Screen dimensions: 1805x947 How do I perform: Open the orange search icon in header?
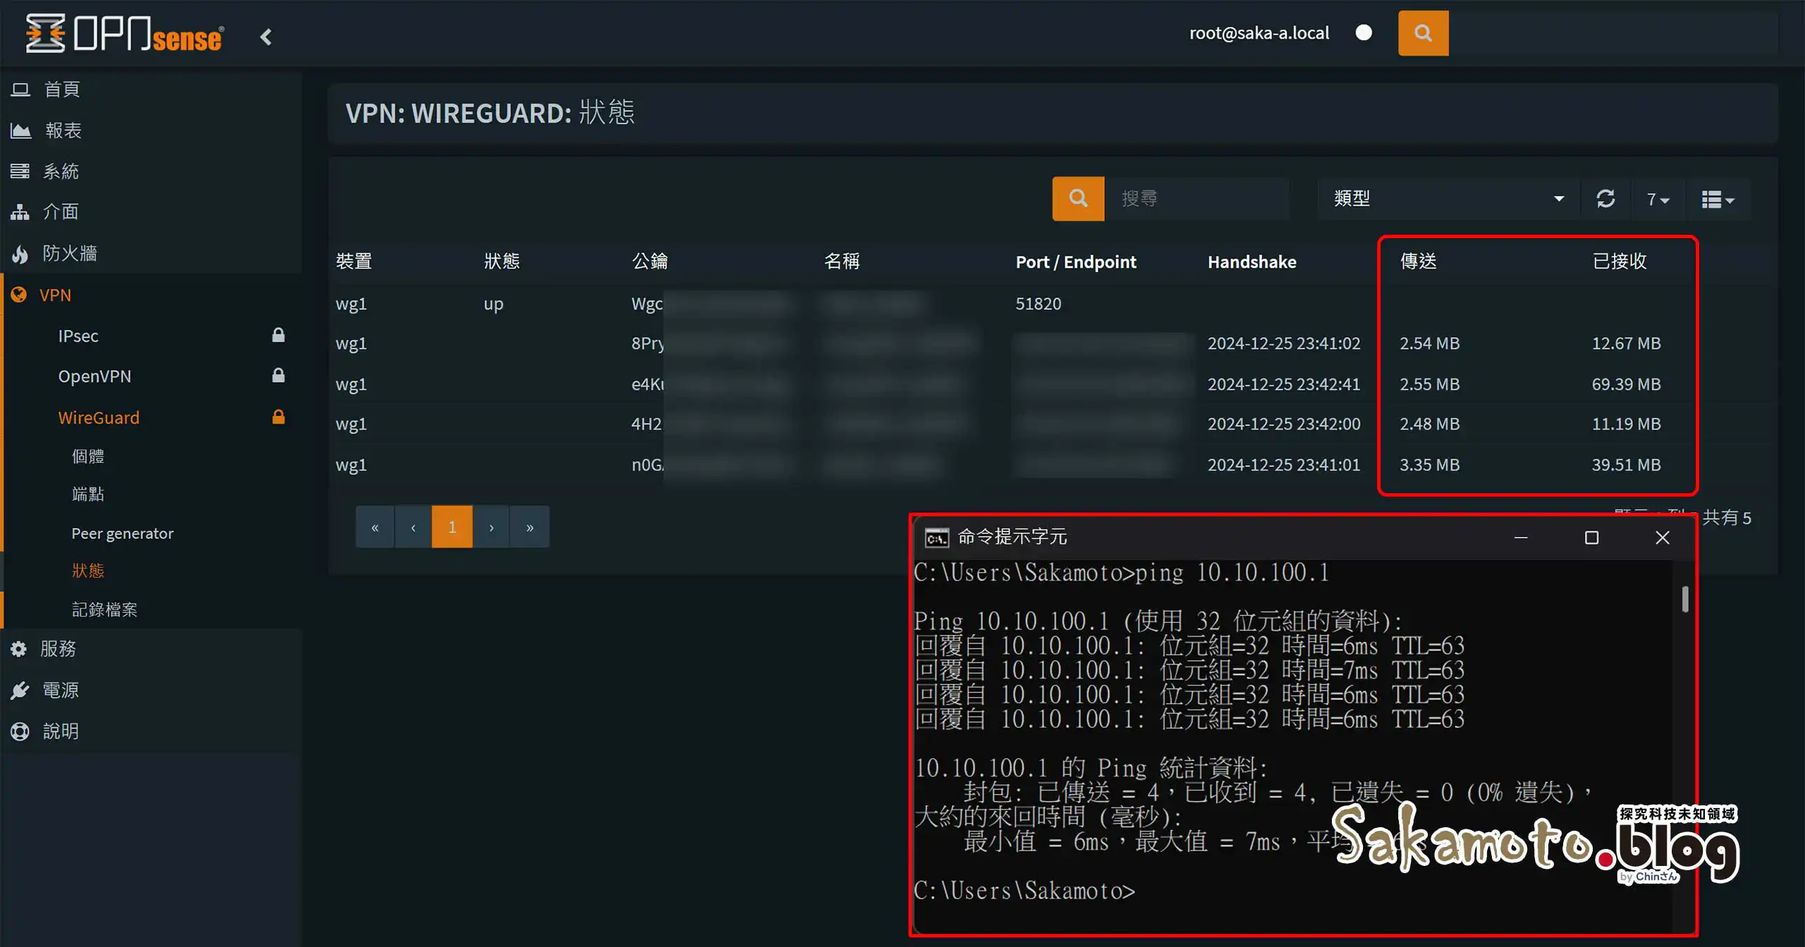point(1423,32)
